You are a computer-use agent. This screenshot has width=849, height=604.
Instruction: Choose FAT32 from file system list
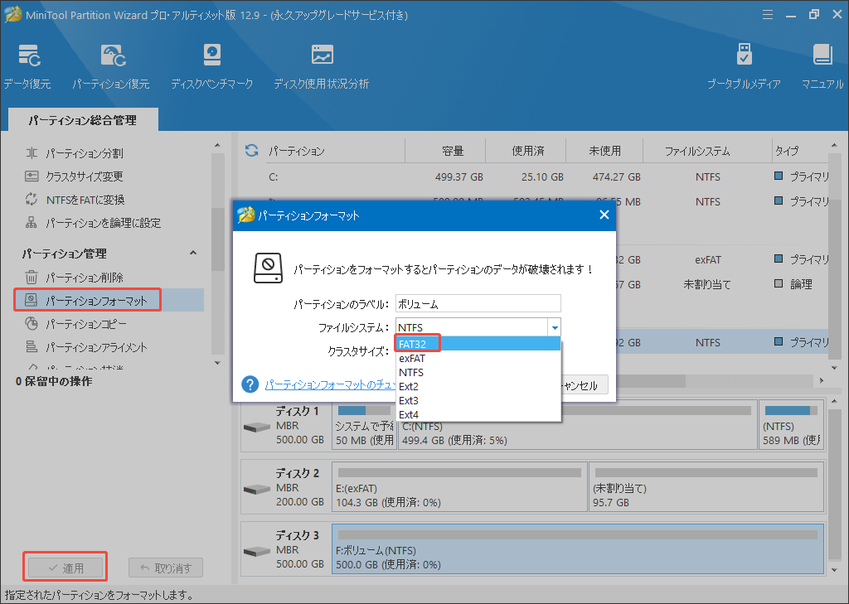(x=478, y=344)
